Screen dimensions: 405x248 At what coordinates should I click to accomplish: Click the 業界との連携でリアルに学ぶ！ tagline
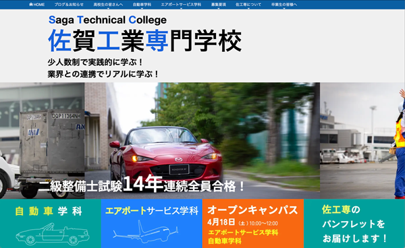[x=103, y=74]
